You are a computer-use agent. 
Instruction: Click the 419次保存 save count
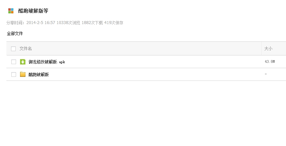click(x=114, y=23)
